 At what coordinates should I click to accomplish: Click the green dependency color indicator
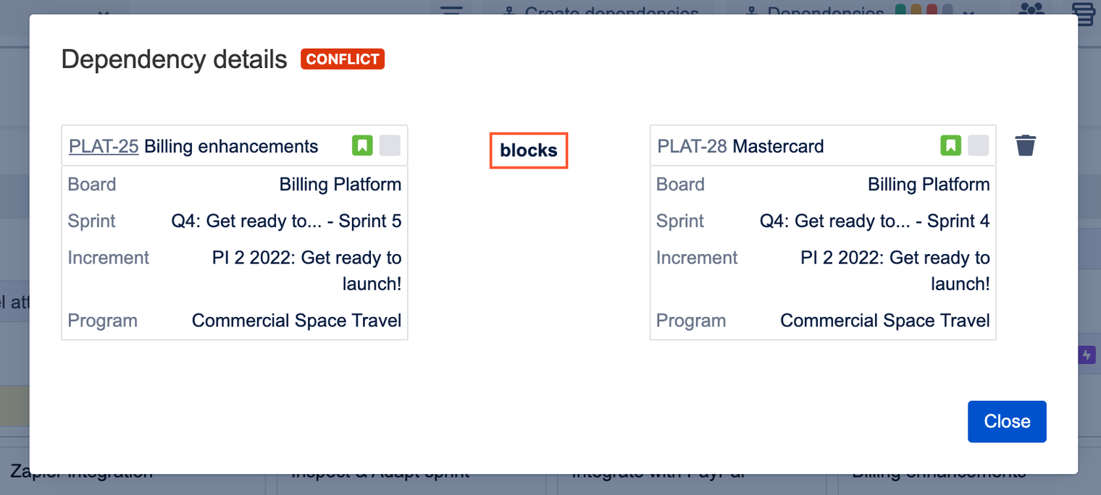click(900, 10)
